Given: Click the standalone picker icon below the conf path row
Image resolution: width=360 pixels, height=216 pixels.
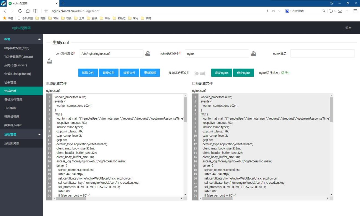Looking at the screenshot, I should 49,61.
